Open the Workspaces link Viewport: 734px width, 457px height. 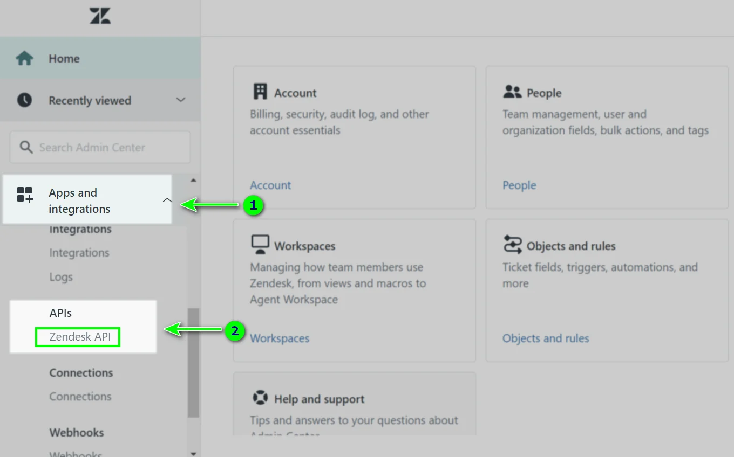pyautogui.click(x=280, y=338)
